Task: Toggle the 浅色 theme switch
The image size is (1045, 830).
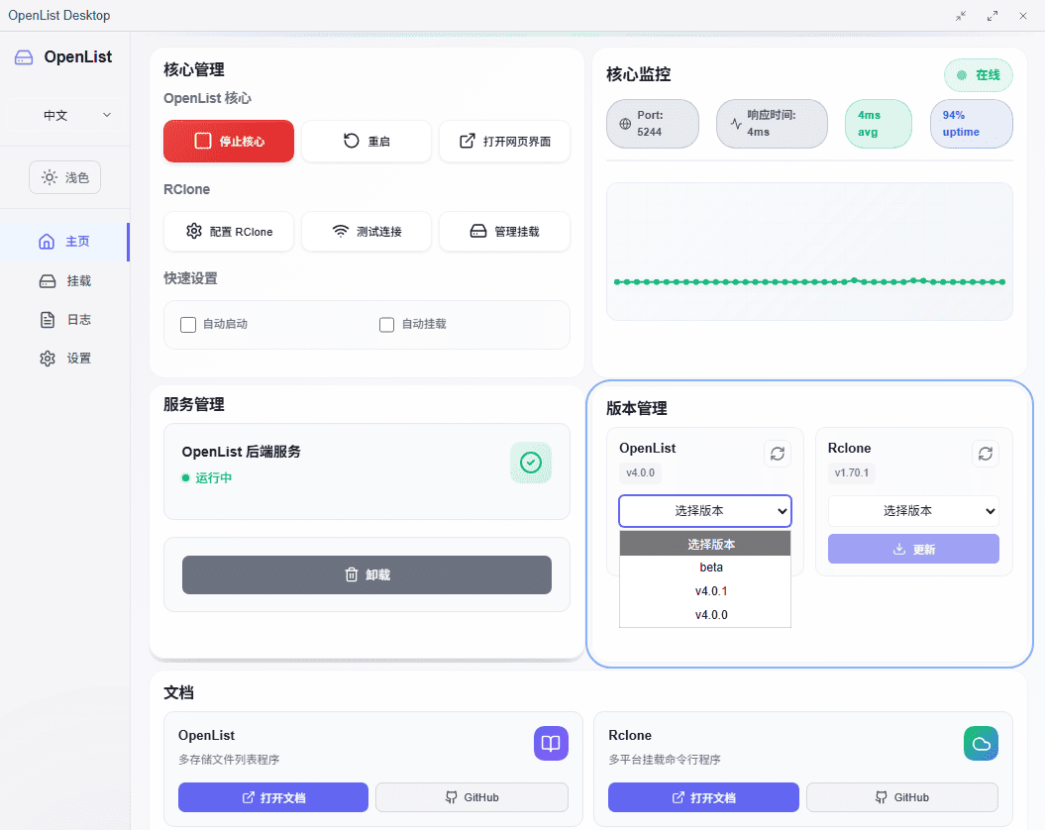Action: pyautogui.click(x=64, y=176)
